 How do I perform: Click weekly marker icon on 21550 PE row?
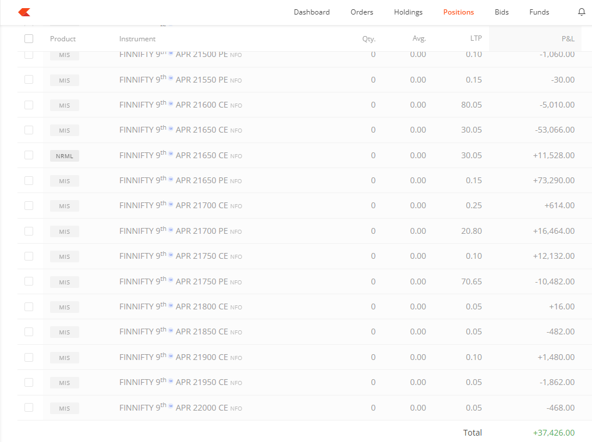[x=171, y=78]
